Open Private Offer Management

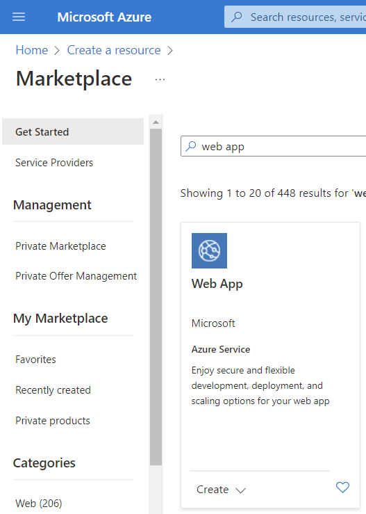(76, 276)
